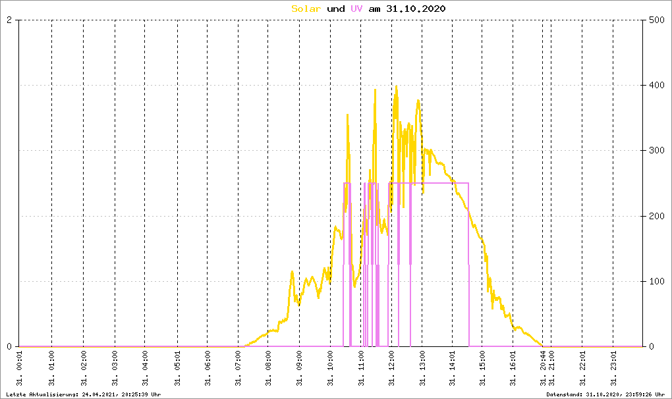Screen dimensions: 672x399
Task: Click the '31. 12:00' time axis label
Action: 392,369
